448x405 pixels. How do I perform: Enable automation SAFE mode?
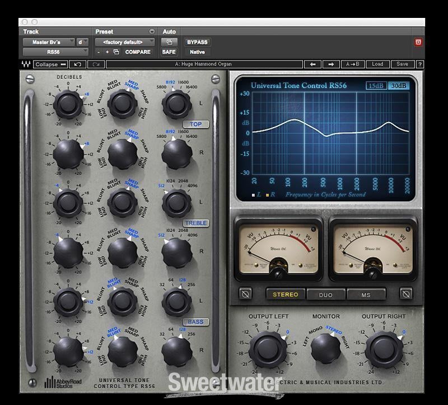pyautogui.click(x=169, y=52)
